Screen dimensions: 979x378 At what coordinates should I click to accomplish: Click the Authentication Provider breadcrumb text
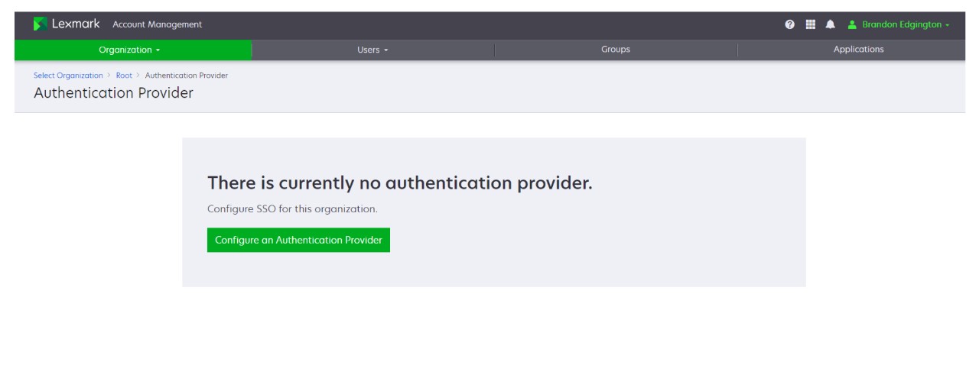187,76
